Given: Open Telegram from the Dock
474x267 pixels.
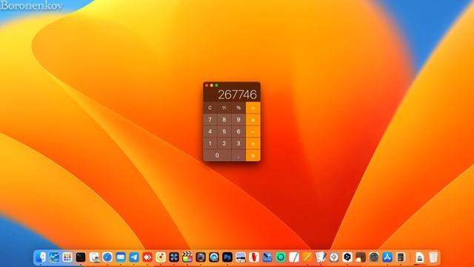Looking at the screenshot, I should (134, 257).
